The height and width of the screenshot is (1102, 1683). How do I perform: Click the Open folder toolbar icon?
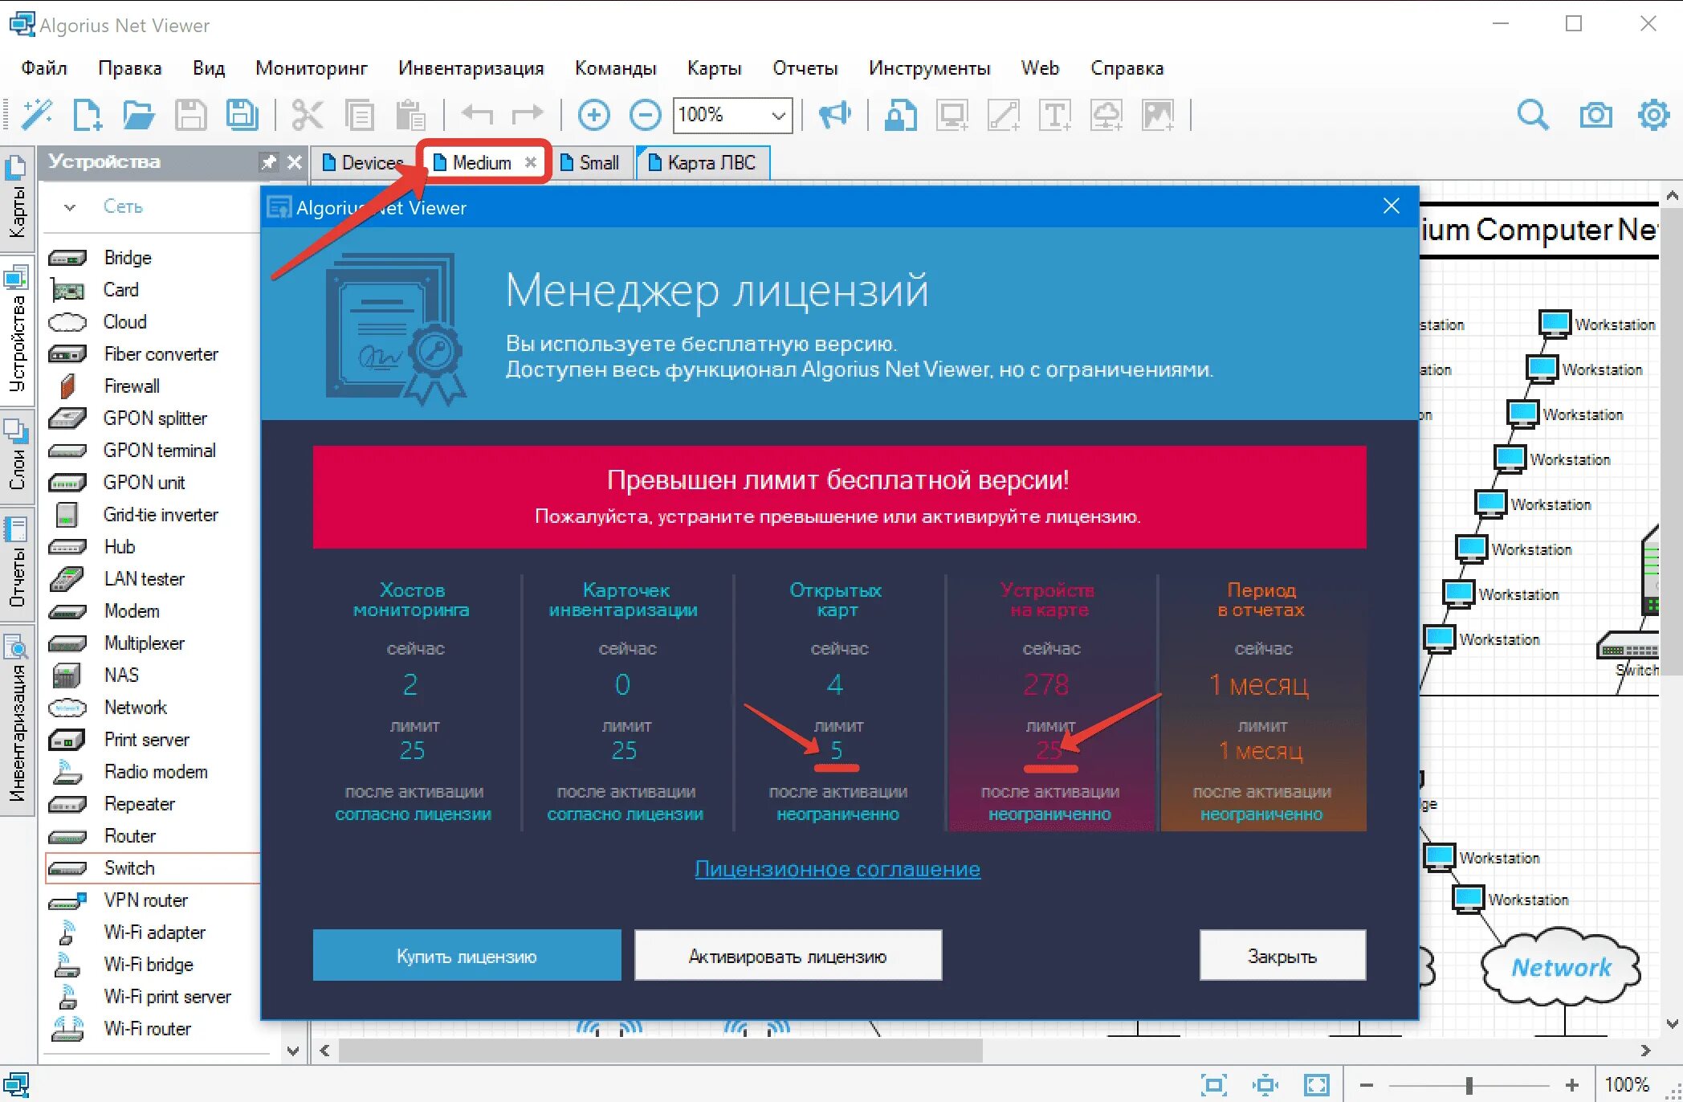tap(138, 115)
